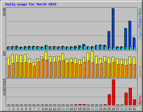Viewport: 143px width, 112px height.
Task: Click the 39768 axis value
Action: pyautogui.click(x=4, y=12)
